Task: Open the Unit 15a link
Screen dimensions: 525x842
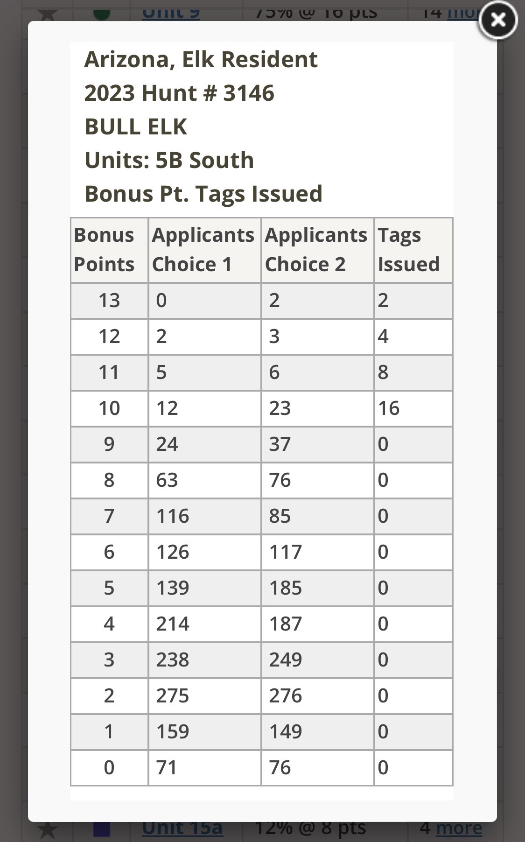Action: tap(182, 828)
